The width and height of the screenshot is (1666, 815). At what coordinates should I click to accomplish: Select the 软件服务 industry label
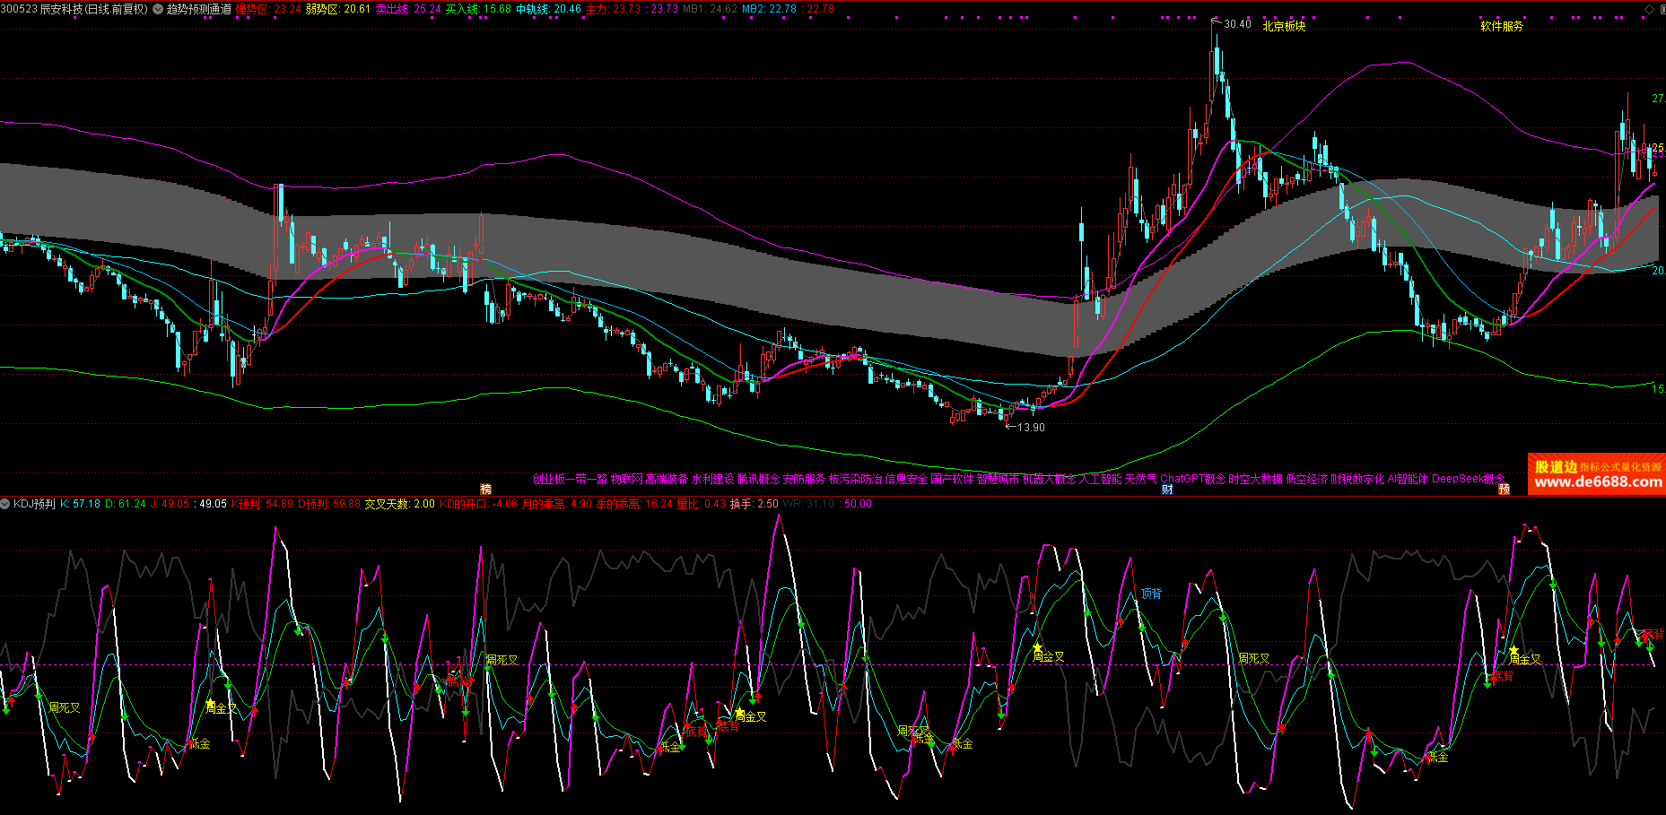(x=1502, y=26)
